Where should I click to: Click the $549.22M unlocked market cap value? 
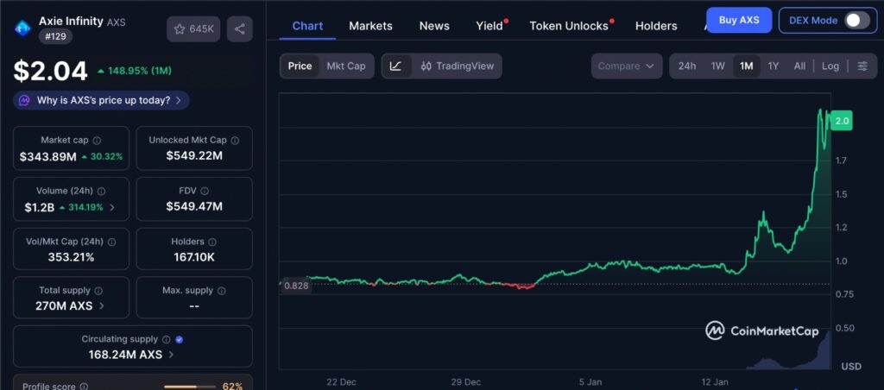point(194,155)
